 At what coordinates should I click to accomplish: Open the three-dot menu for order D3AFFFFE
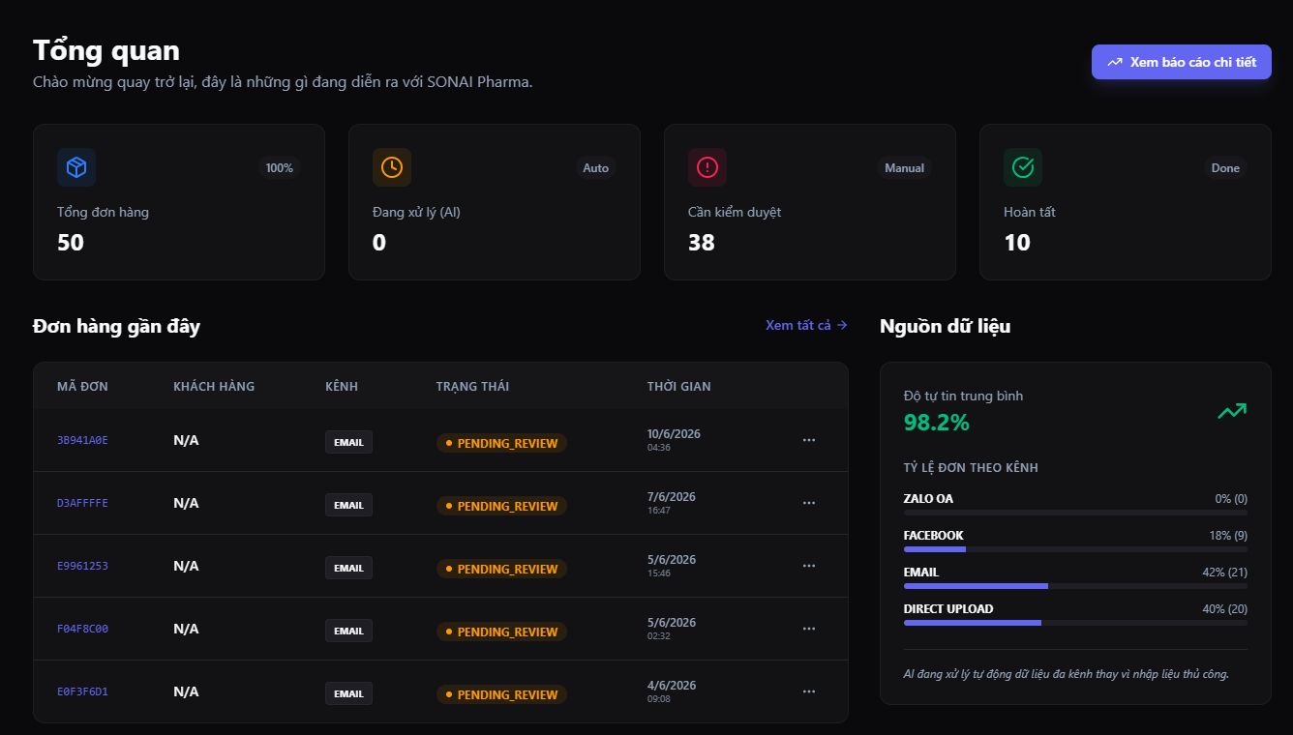pyautogui.click(x=809, y=503)
